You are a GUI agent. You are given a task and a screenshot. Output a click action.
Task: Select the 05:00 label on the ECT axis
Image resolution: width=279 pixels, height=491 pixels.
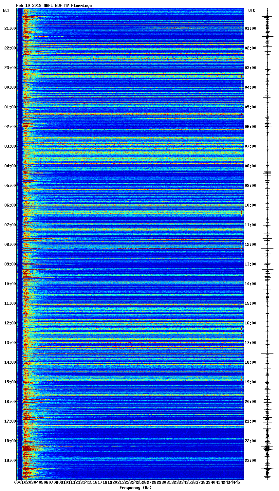pos(10,186)
